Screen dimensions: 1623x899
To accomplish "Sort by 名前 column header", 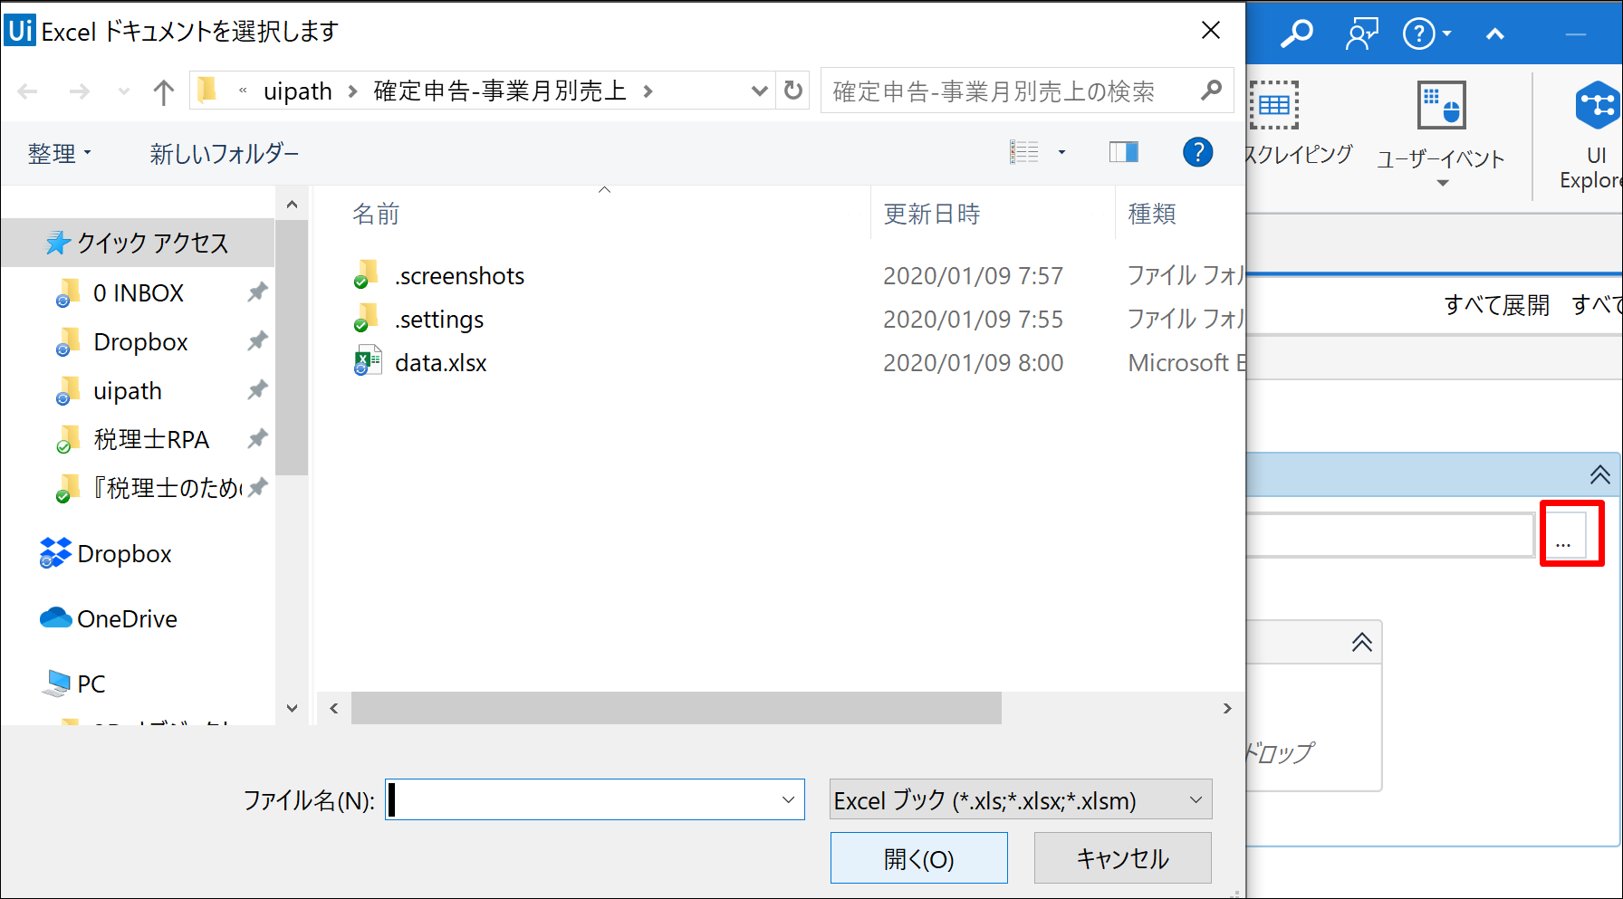I will click(376, 215).
